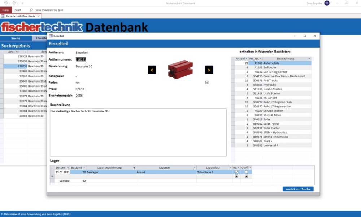Open the Artr.-Nr. column sort arrow in Suchergebnis
The height and width of the screenshot is (217, 361).
(x=25, y=52)
